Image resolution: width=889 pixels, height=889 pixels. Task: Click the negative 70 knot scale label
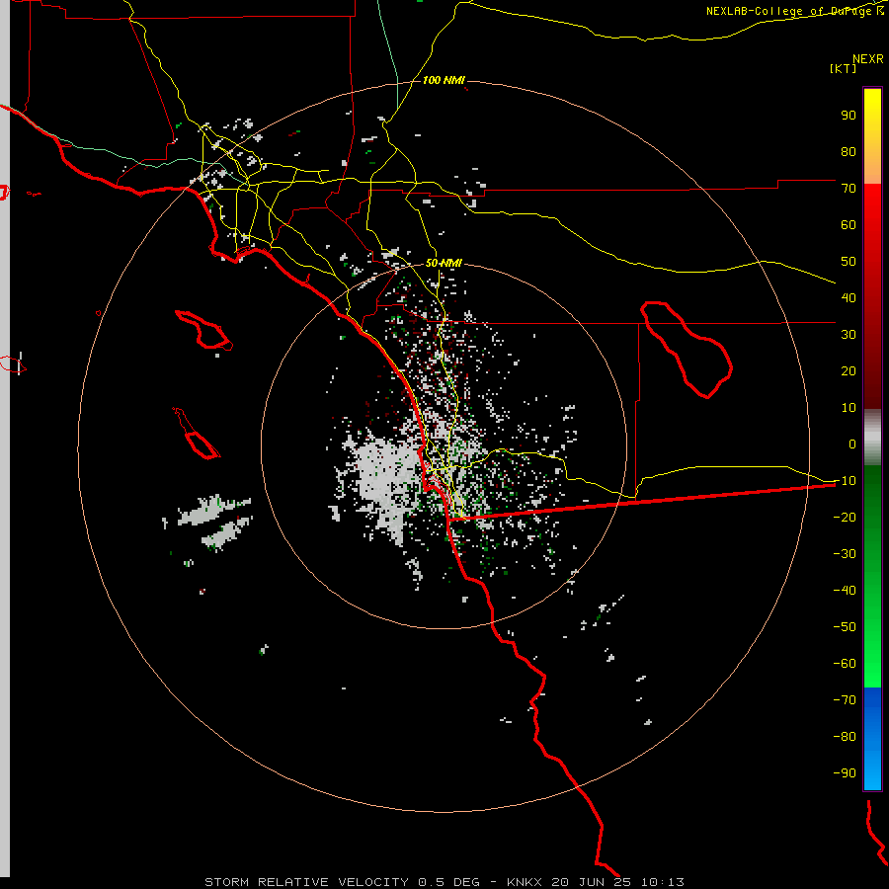point(845,699)
